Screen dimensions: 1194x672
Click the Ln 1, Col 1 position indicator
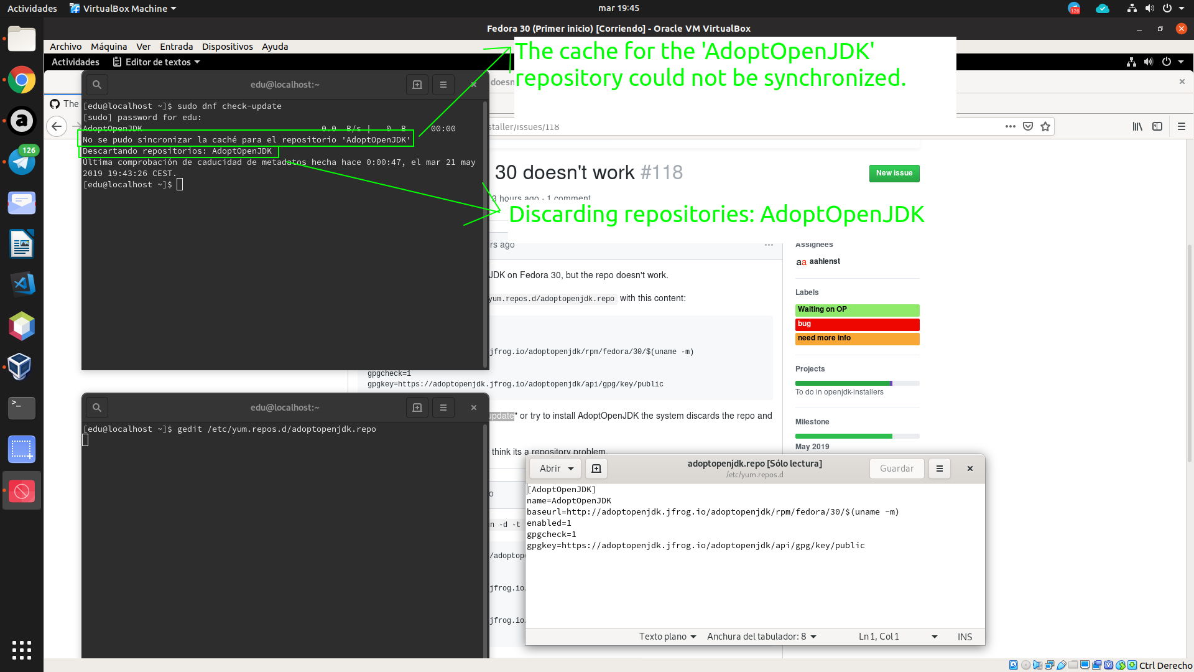pos(879,637)
